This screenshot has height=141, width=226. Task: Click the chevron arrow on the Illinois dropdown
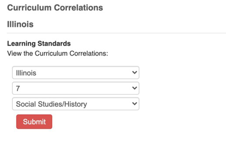coord(135,72)
